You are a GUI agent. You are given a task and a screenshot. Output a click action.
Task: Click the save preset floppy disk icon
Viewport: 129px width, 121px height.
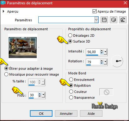104,20
